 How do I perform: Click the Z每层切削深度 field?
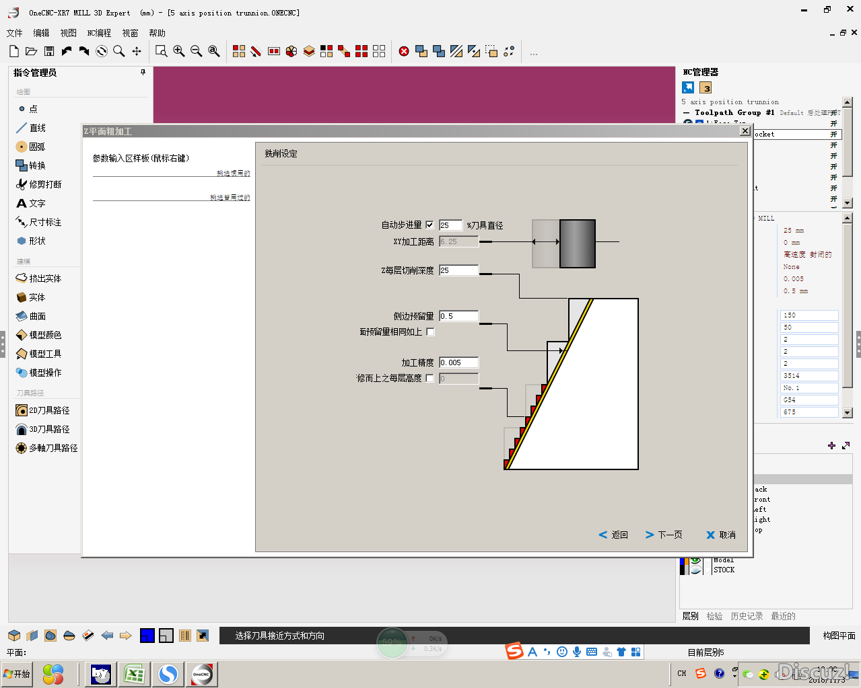458,270
